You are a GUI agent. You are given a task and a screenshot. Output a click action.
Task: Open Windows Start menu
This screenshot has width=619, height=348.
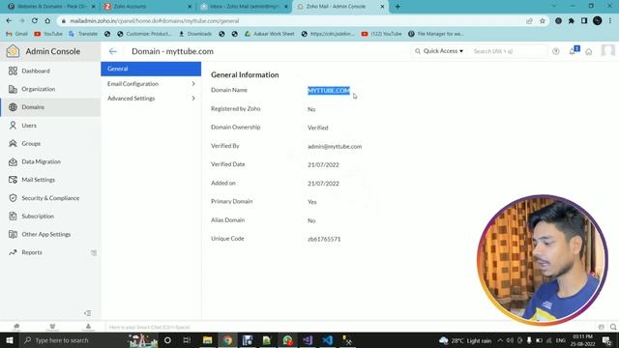(x=9, y=340)
